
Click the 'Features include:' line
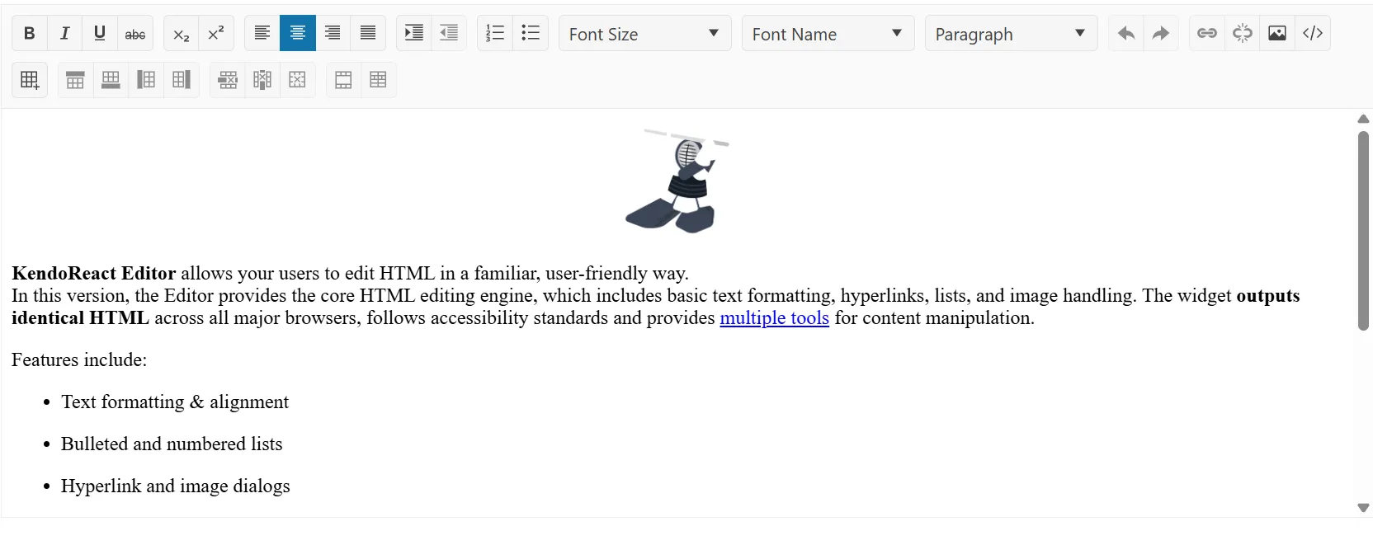[79, 360]
